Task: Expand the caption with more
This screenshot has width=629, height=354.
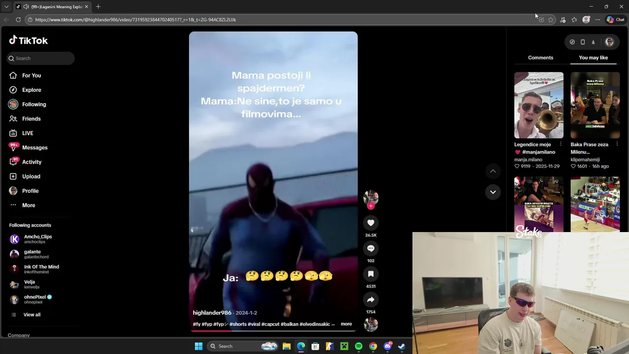Action: [346, 324]
